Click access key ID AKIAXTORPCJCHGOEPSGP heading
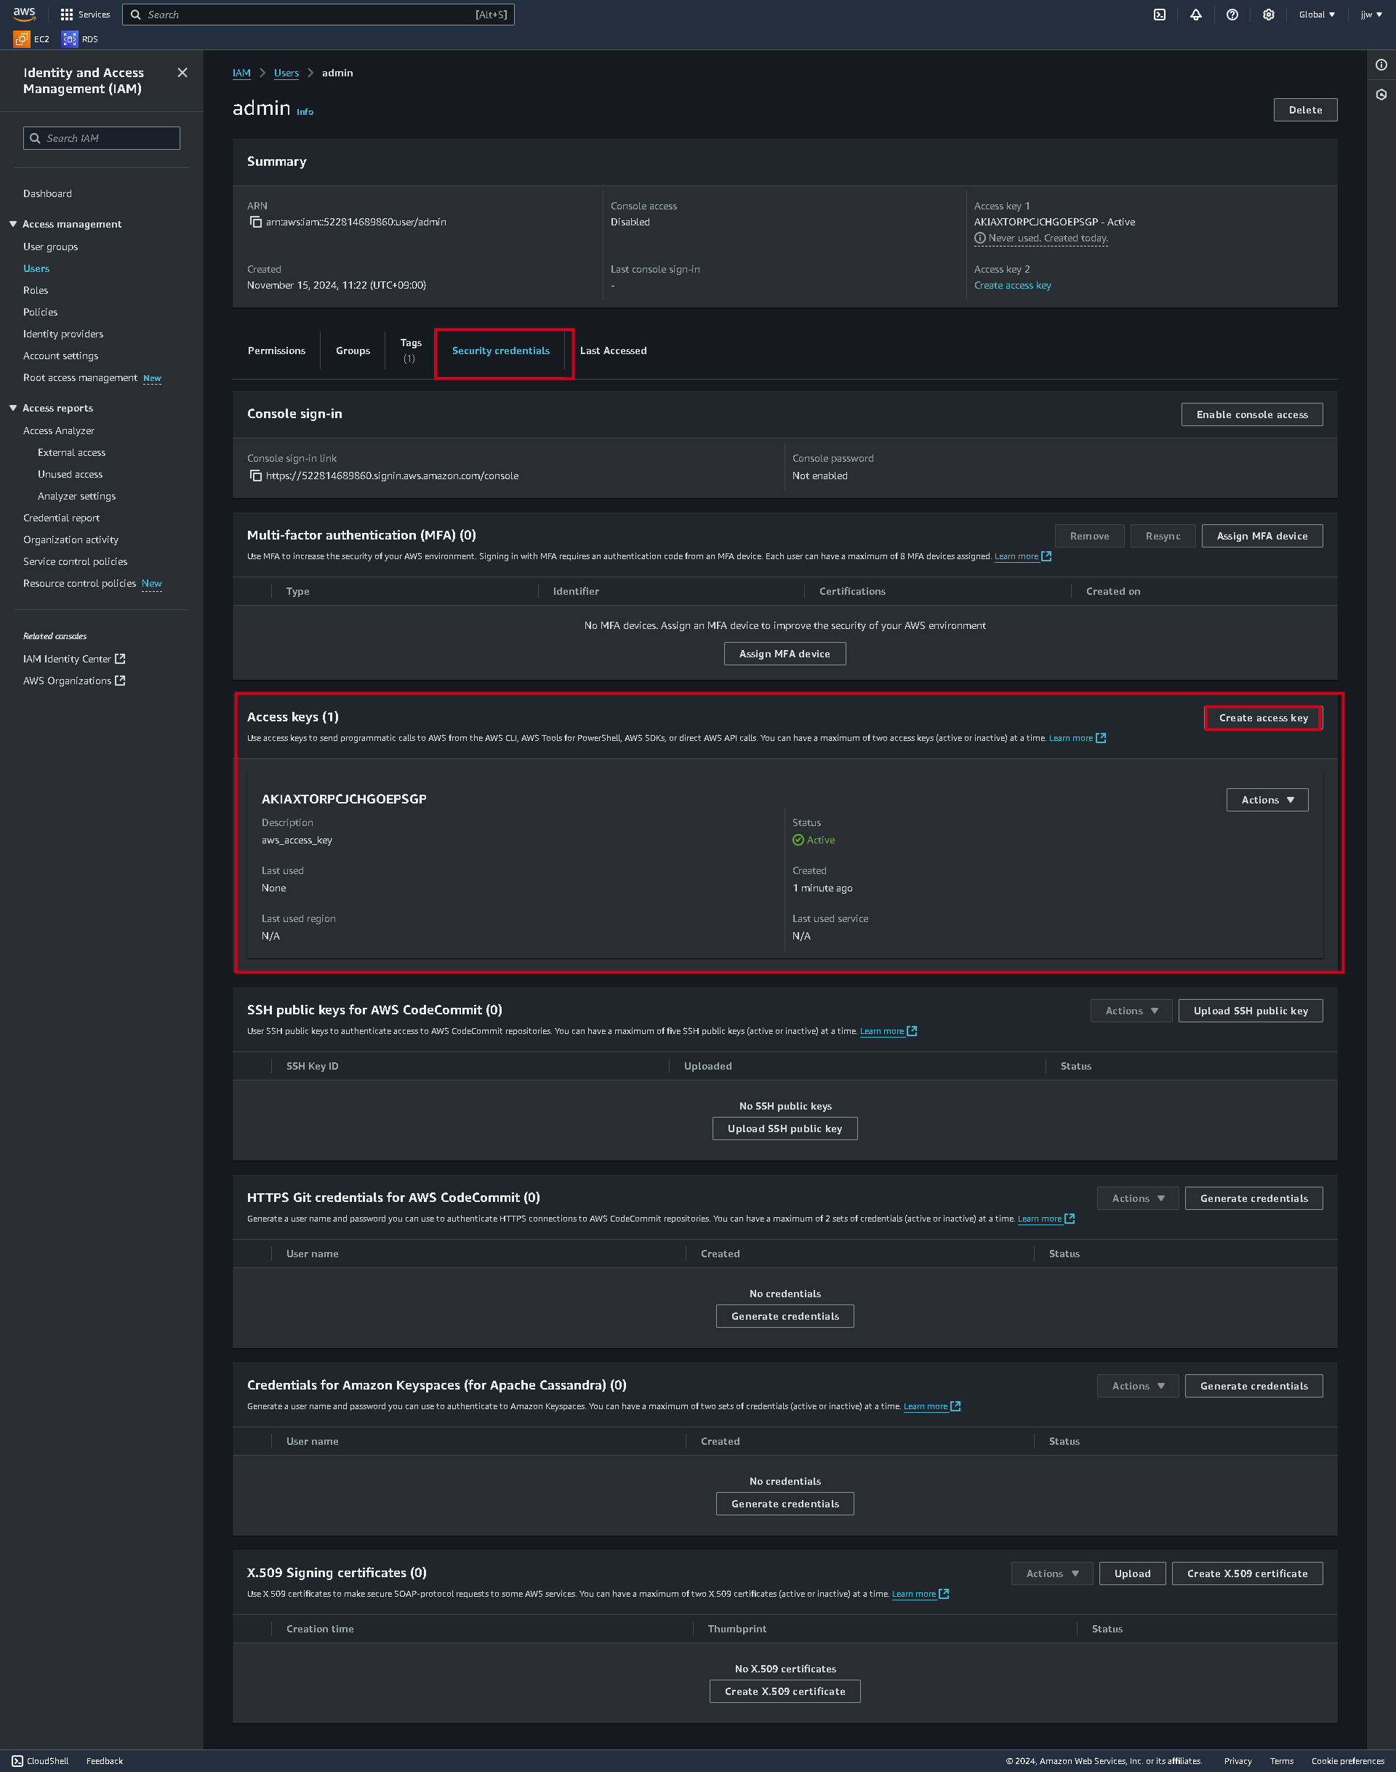The height and width of the screenshot is (1772, 1396). pos(343,799)
